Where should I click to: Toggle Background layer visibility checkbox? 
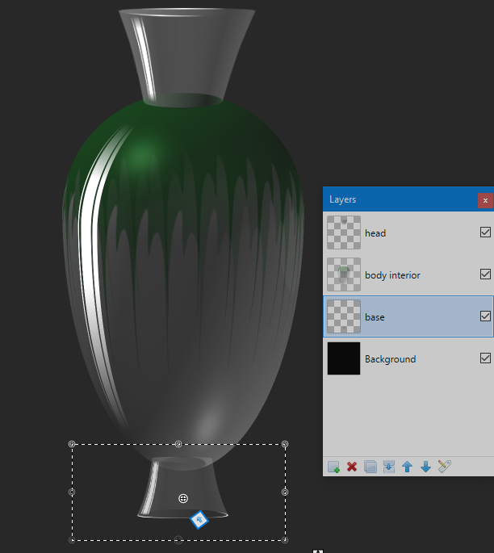[485, 358]
